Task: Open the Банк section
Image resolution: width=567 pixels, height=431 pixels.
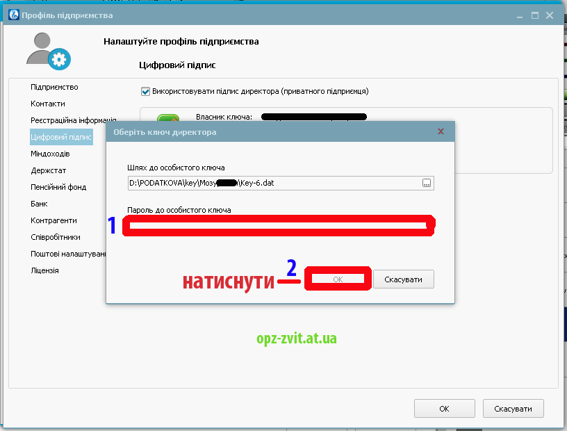Action: (39, 204)
